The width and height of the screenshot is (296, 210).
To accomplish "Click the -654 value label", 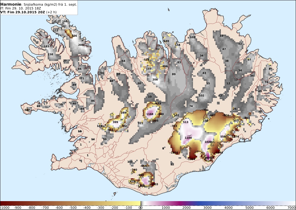I will tap(143, 166).
